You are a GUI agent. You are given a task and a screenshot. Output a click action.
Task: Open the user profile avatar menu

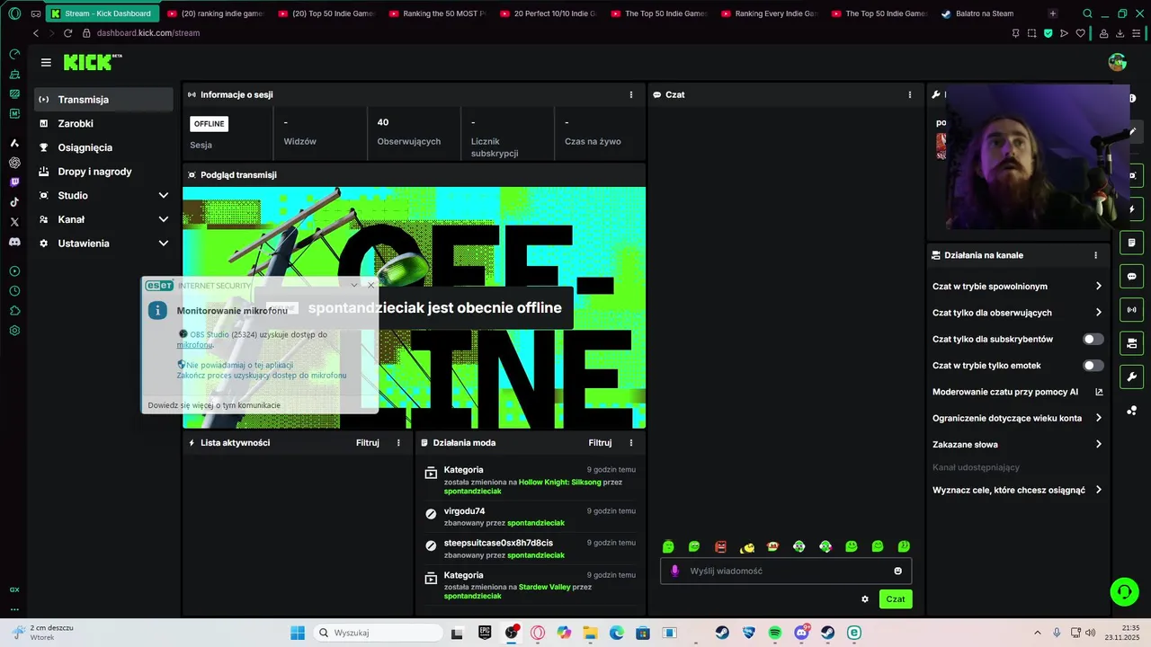[x=1118, y=62]
